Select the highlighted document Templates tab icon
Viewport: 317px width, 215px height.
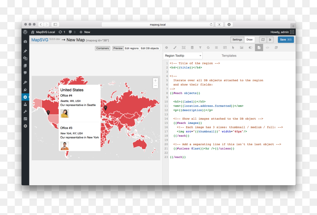259,48
